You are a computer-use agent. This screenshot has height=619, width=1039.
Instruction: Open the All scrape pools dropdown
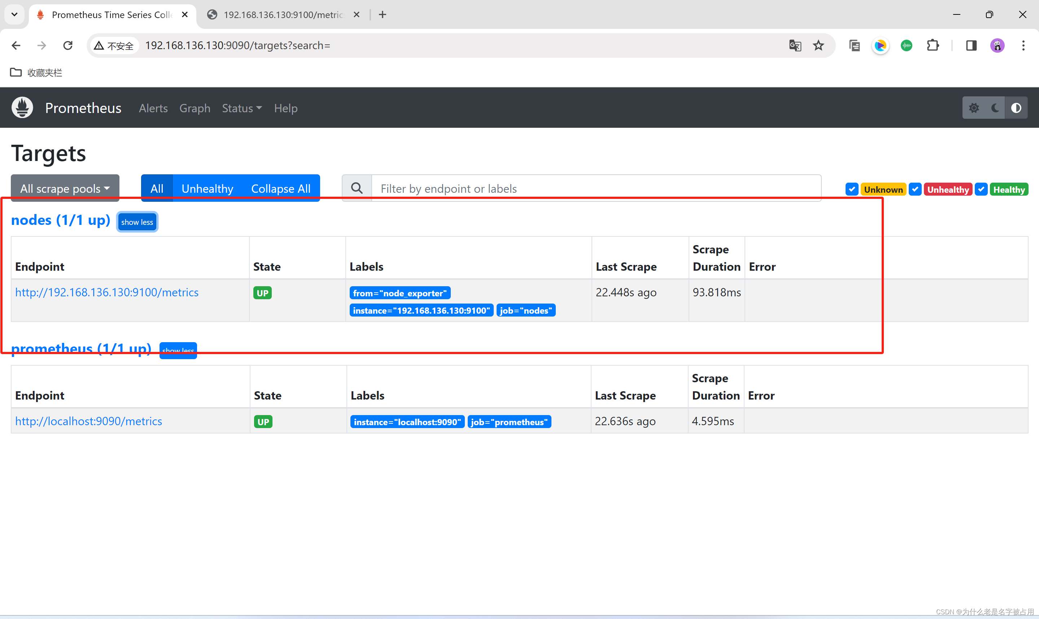coord(65,188)
